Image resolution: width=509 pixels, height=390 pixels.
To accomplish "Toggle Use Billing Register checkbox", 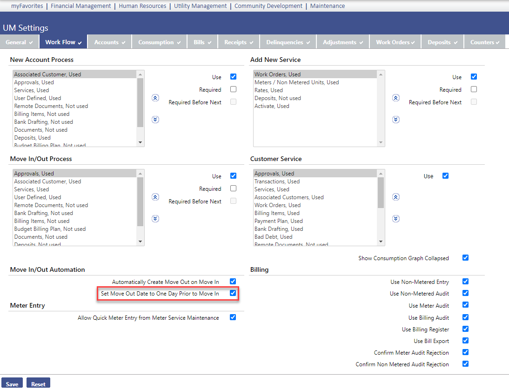I will [x=466, y=329].
